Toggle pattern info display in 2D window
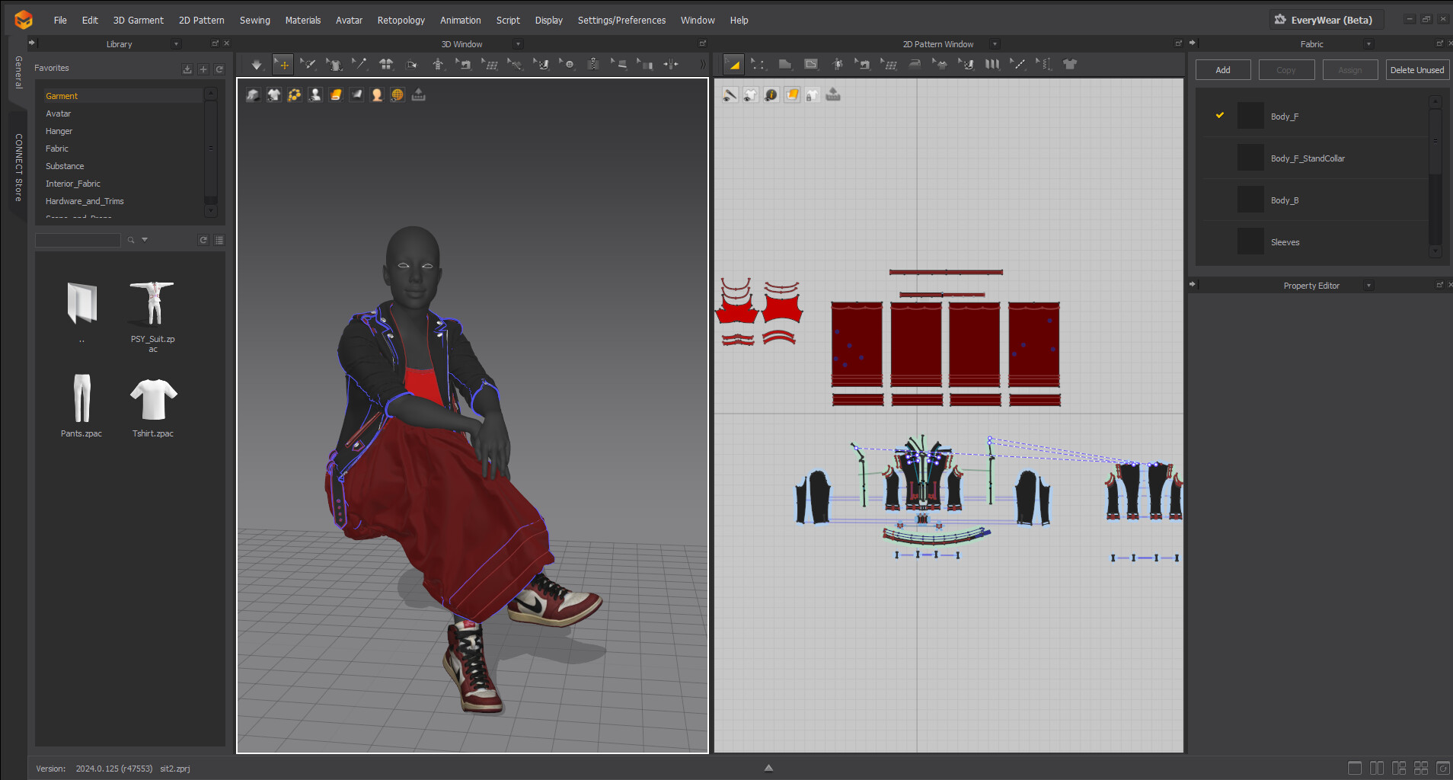Screen dimensions: 1453x780 [771, 94]
